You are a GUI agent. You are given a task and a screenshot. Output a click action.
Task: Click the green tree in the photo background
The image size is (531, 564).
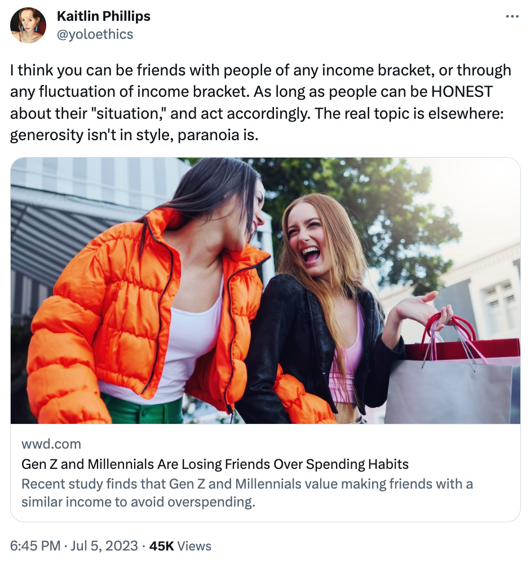[x=378, y=216]
